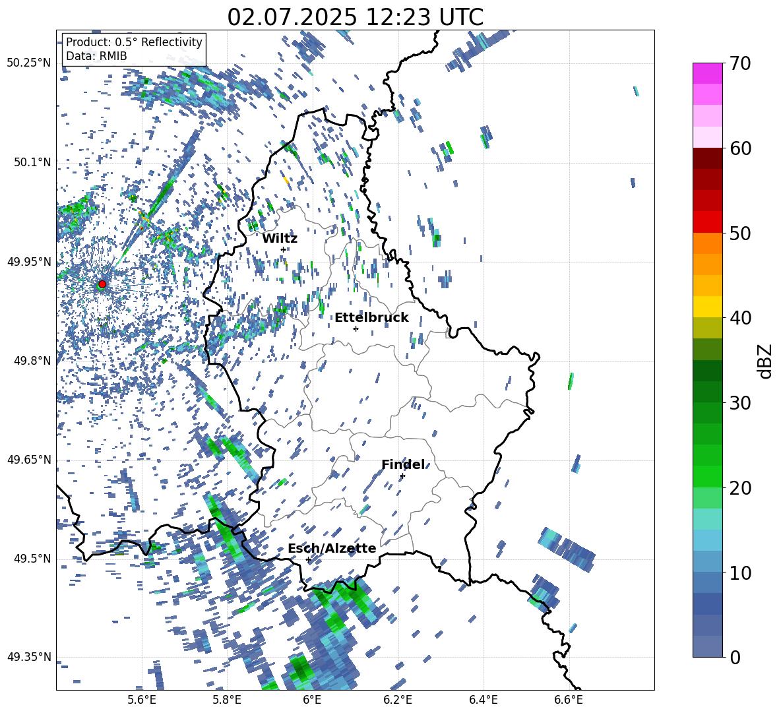Click the Findel station cross marker
Viewport: 781px width, 713px height.
[x=402, y=476]
